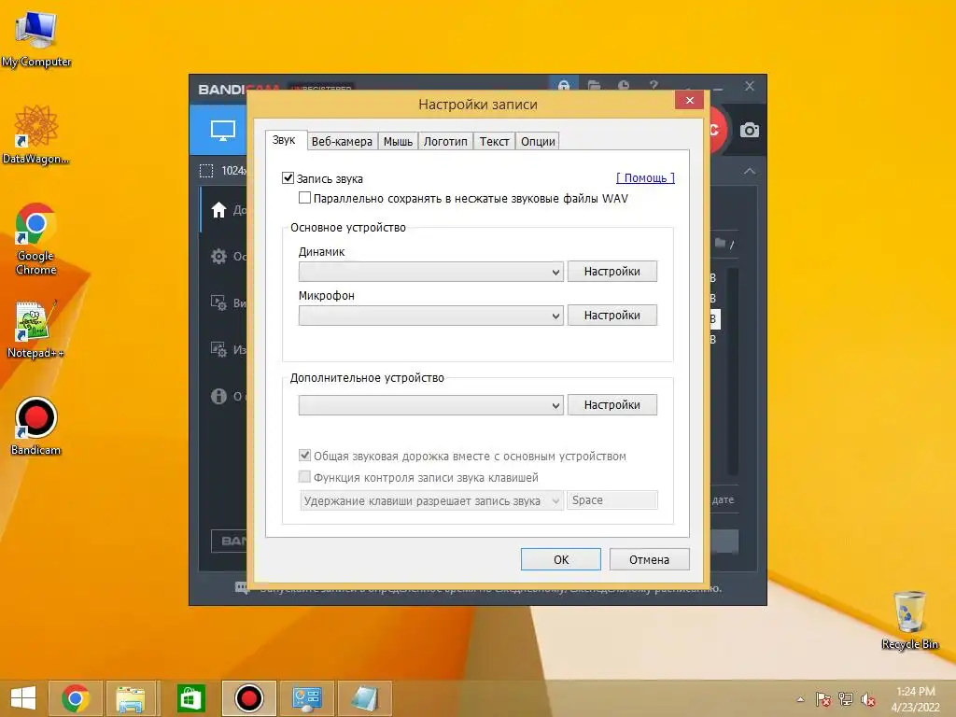The height and width of the screenshot is (717, 956).
Task: Confirm with the OK button
Action: (561, 560)
